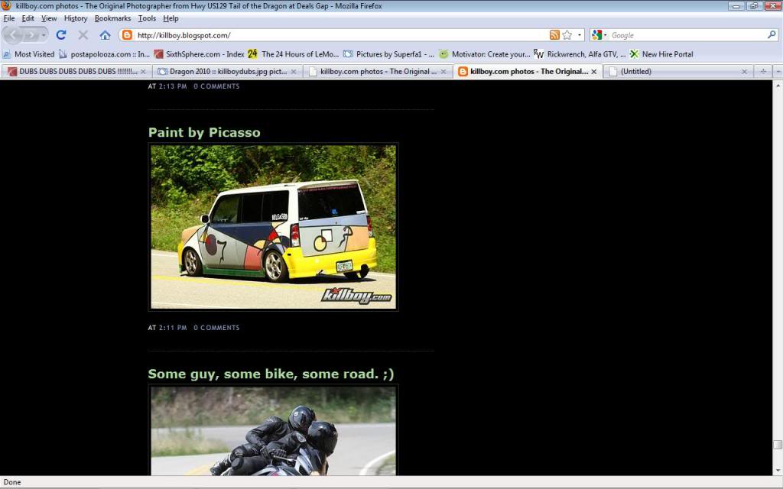Open the Bookmarks menu
Screen dimensions: 783x489
[x=112, y=18]
